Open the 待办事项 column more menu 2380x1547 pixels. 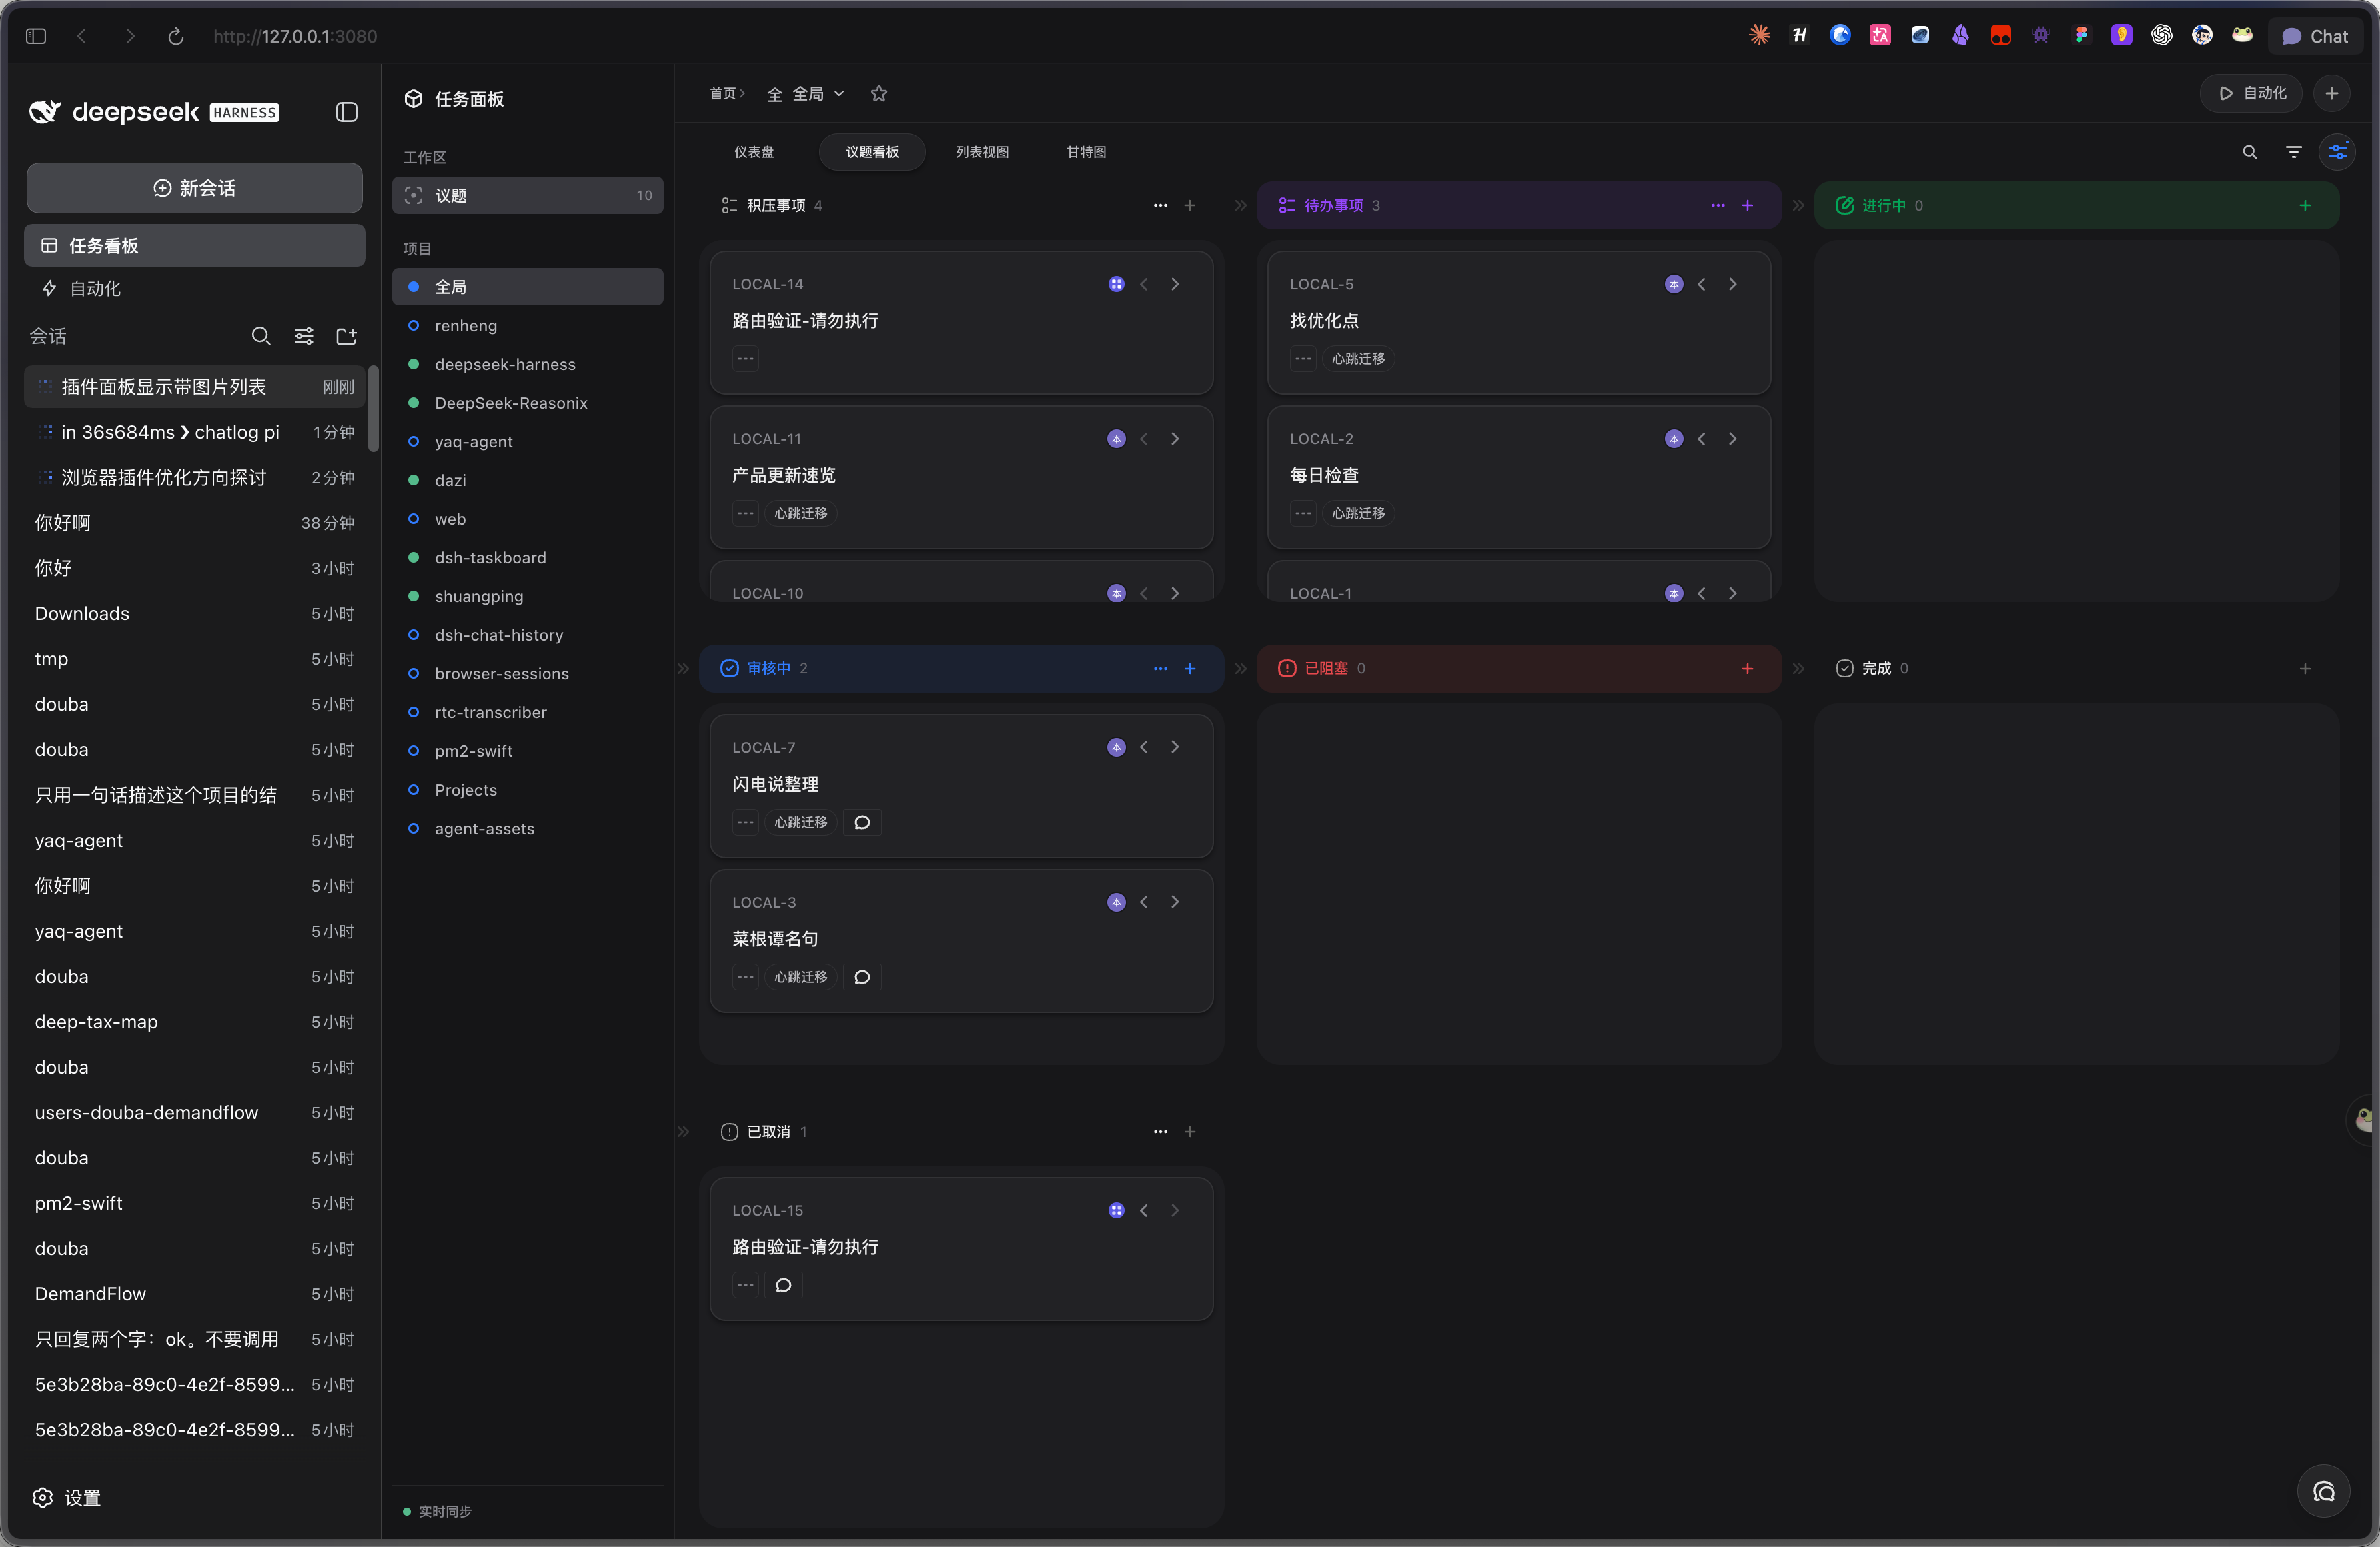pos(1718,205)
